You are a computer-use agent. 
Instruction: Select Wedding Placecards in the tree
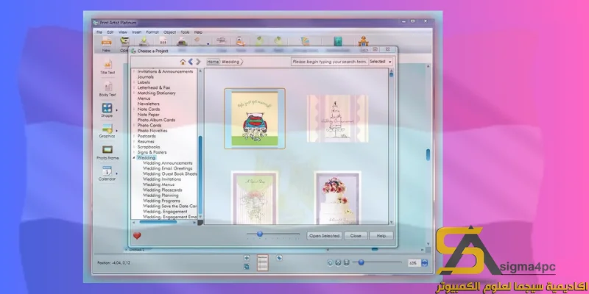(163, 190)
